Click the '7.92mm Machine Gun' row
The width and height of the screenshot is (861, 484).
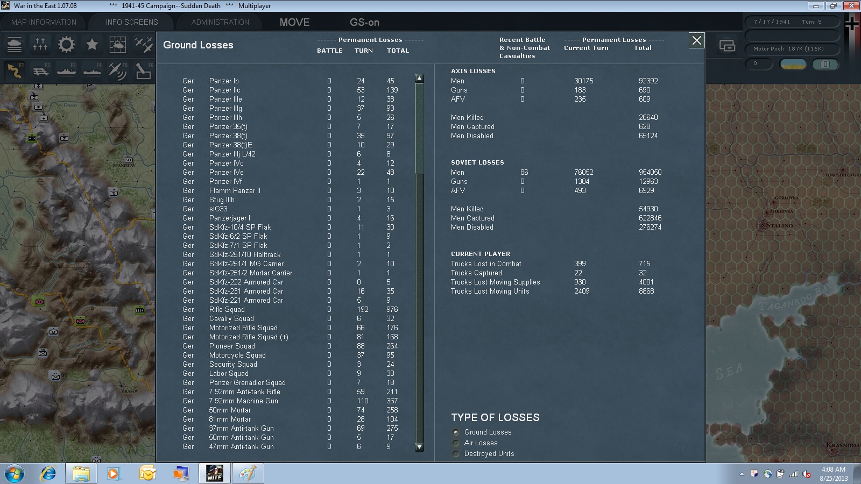[291, 401]
